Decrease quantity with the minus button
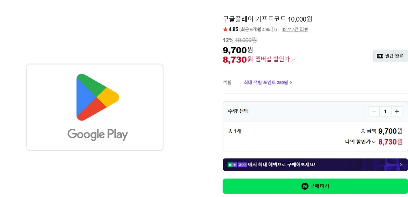Viewport: 408px width, 197px height. (x=374, y=111)
